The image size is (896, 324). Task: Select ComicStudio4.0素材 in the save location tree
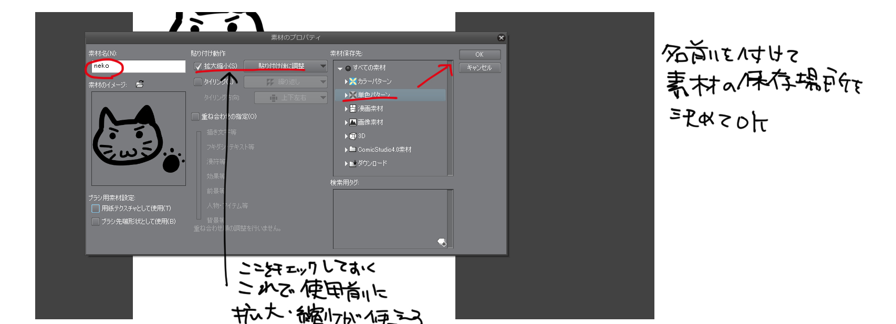tap(384, 150)
